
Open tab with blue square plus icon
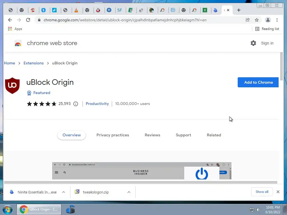[x=54, y=10]
